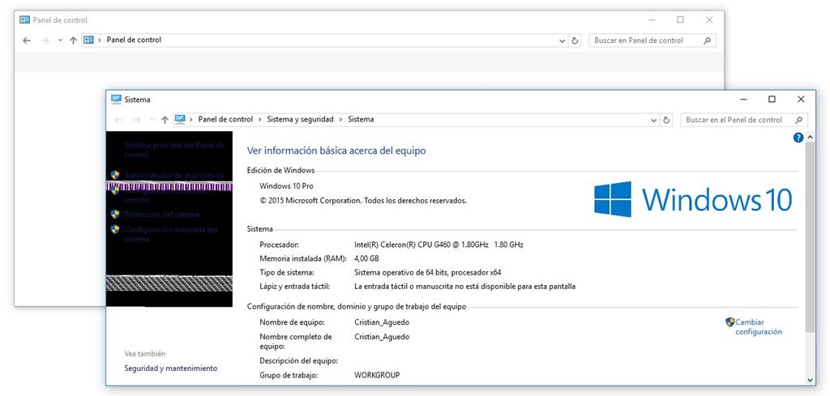Click the back arrow in the Sistema window
This screenshot has width=830, height=396.
point(118,120)
